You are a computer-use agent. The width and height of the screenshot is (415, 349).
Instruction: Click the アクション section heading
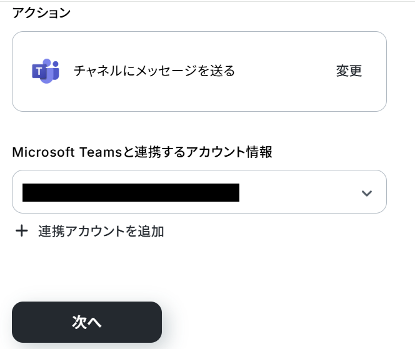click(x=41, y=12)
